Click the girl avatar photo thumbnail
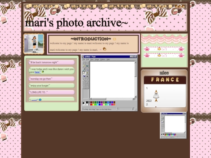Viewport: 211px width, 158px height. click(34, 44)
